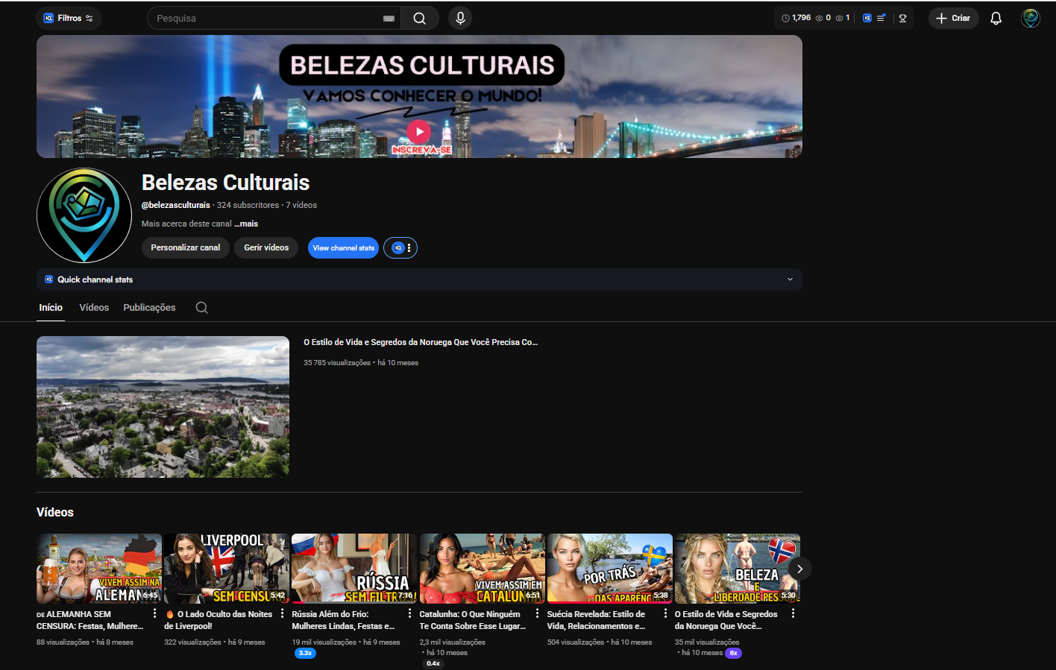Screen dimensions: 1056x670
Task: Open options menu for Rússia Além do Frio video
Action: pyautogui.click(x=409, y=613)
